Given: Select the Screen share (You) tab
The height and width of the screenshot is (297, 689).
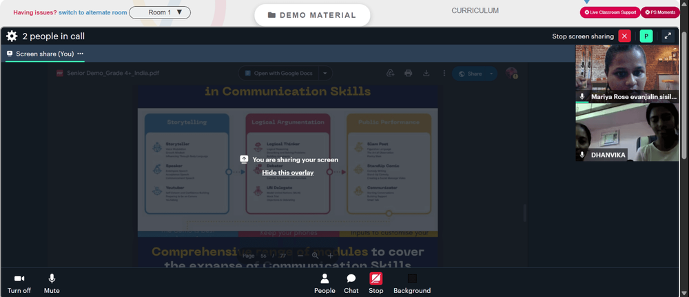Looking at the screenshot, I should 45,54.
